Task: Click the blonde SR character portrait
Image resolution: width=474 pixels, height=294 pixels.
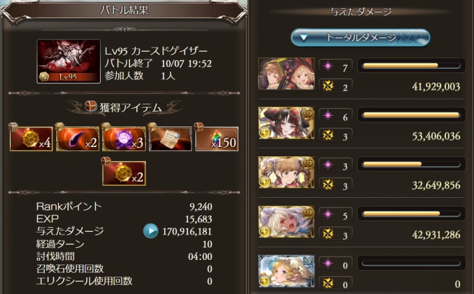Action: tap(286, 271)
